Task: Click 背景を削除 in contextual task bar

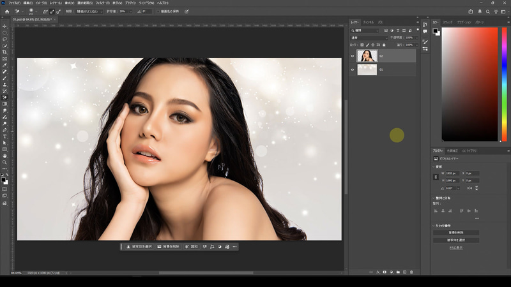Action: [169, 247]
